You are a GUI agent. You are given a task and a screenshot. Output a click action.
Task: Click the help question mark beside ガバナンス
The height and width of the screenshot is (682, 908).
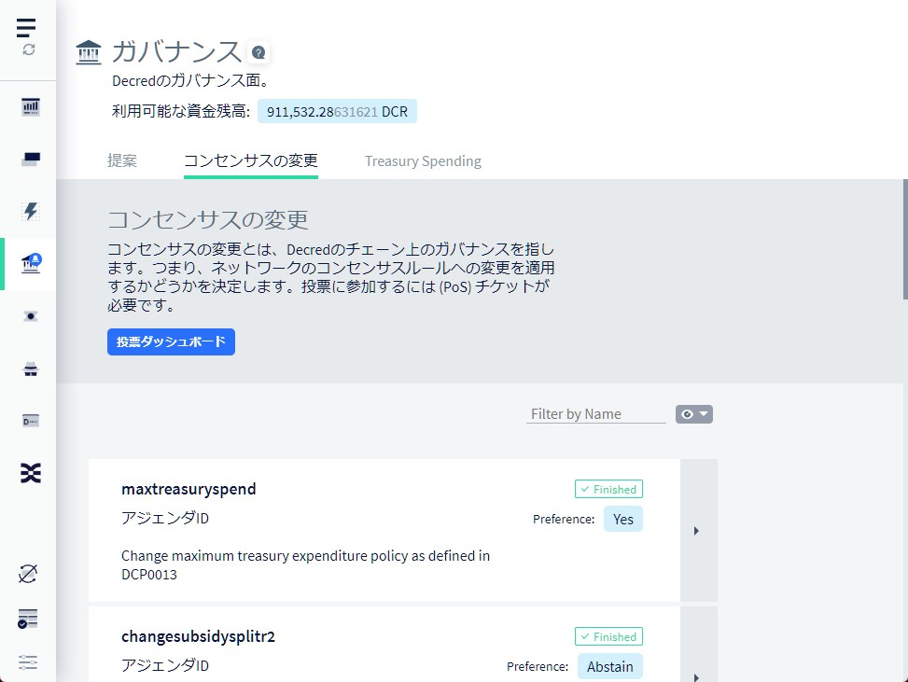point(258,53)
